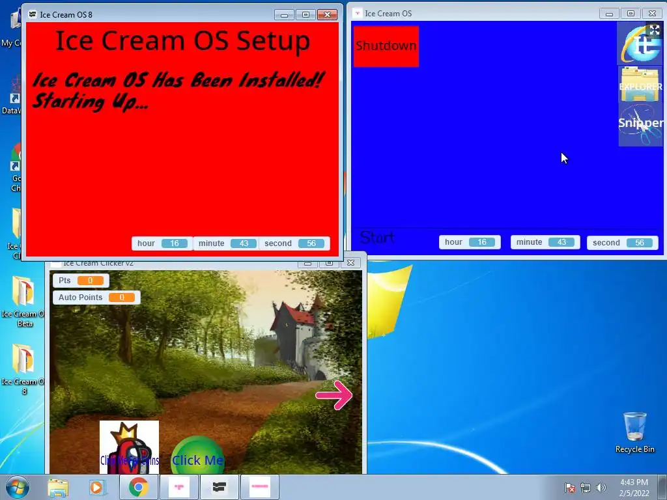Screen dimensions: 667x500
Task: Click the 'Starting Up...' message text
Action: [x=90, y=102]
